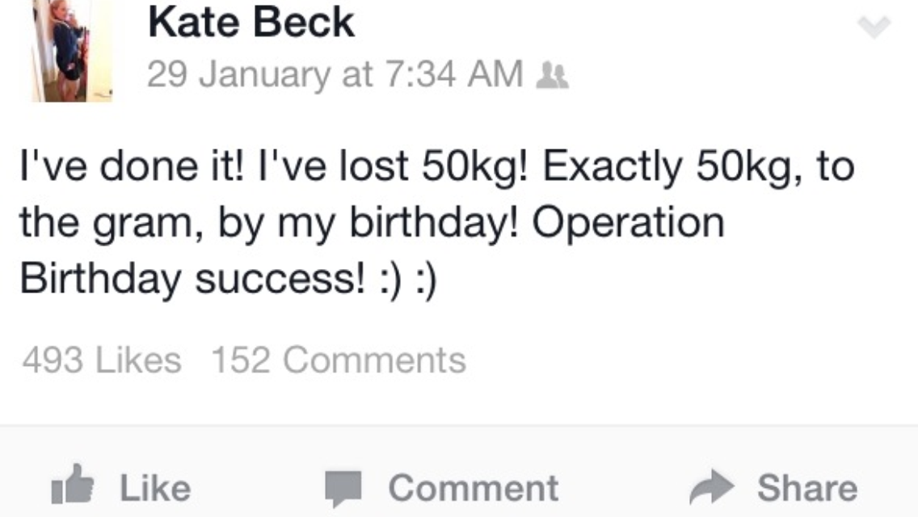The image size is (918, 517).
Task: Open the Kate Beck profile name link
Action: [251, 23]
